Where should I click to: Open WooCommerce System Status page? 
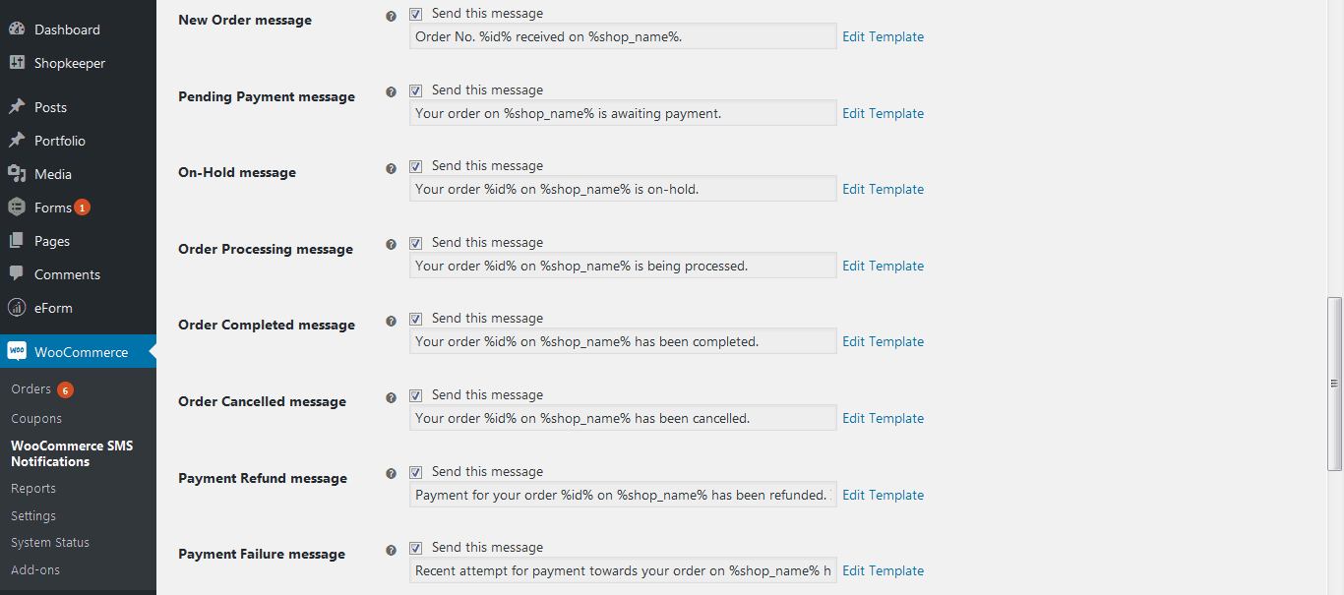50,543
